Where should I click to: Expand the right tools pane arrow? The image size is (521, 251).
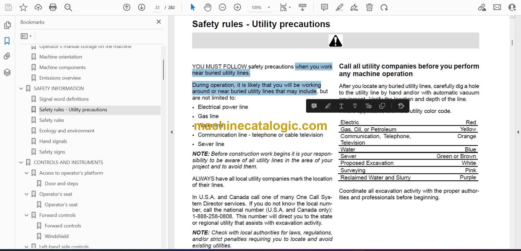518,132
